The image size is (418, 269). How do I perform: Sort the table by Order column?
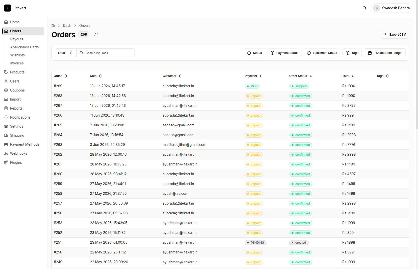pyautogui.click(x=60, y=76)
